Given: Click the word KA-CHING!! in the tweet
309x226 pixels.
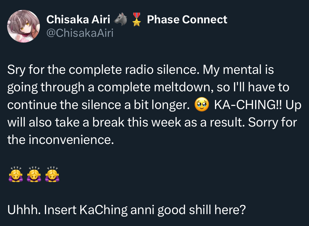Looking at the screenshot, I should tap(248, 105).
